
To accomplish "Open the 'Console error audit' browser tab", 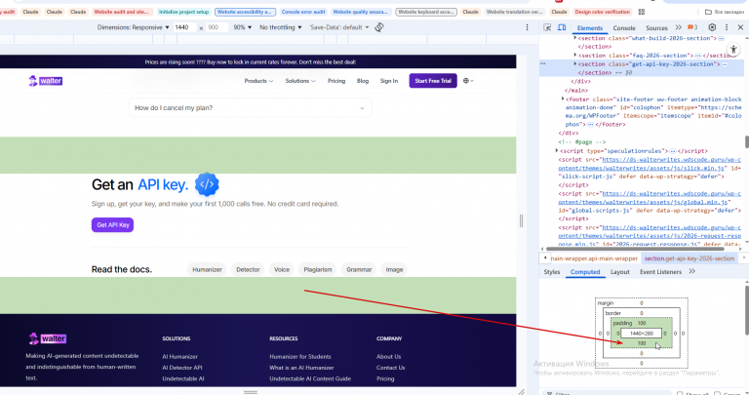I will [303, 12].
